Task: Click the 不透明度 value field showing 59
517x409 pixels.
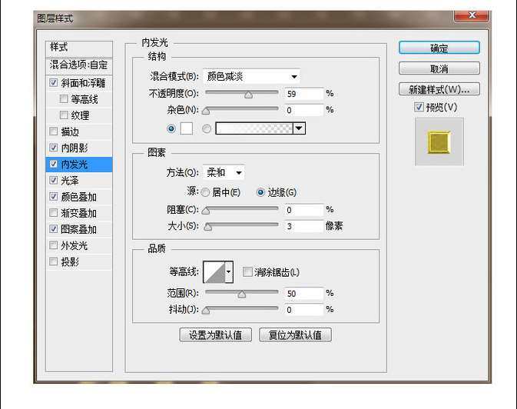Action: click(x=303, y=94)
